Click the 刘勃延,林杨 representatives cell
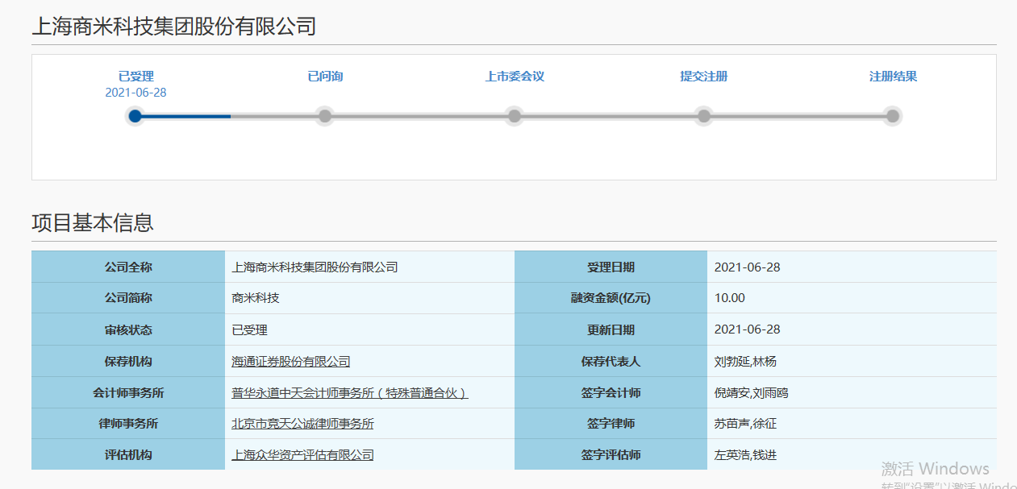Viewport: 1017px width, 489px height. coord(852,362)
